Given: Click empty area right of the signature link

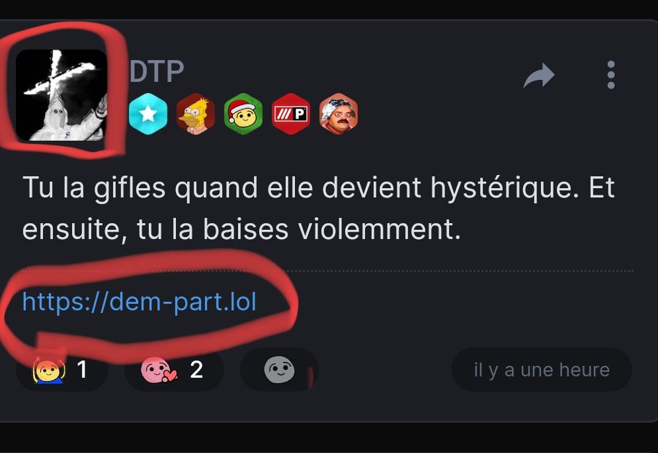Looking at the screenshot, I should point(462,302).
